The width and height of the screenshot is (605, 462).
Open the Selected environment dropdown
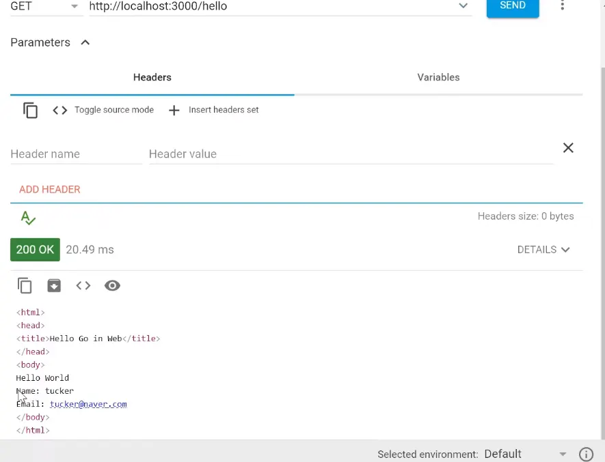525,454
